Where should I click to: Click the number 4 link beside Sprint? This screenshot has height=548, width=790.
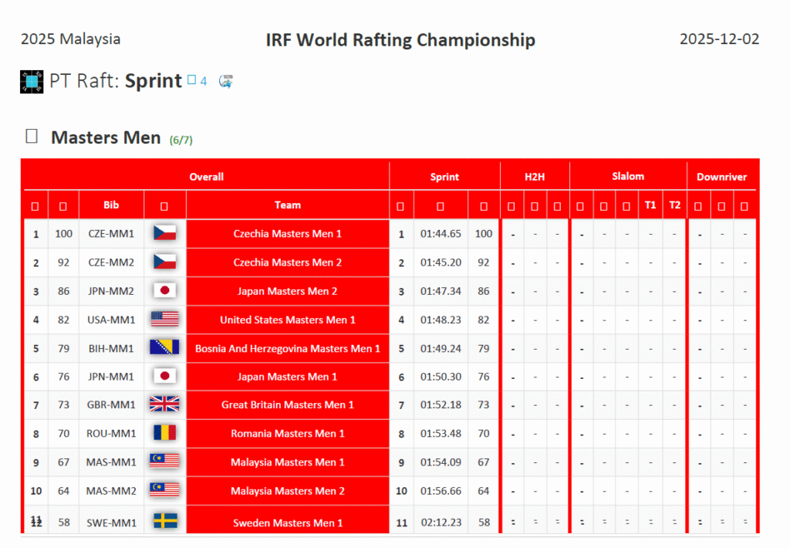click(204, 80)
